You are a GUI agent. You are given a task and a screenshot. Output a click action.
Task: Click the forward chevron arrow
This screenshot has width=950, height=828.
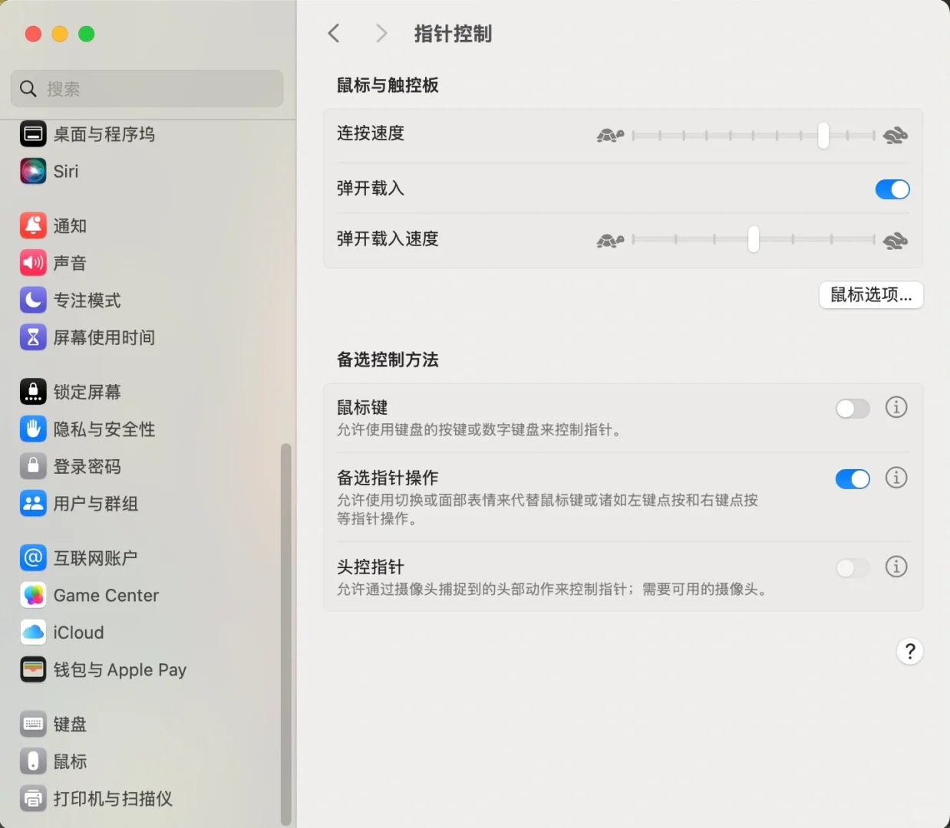(x=381, y=33)
